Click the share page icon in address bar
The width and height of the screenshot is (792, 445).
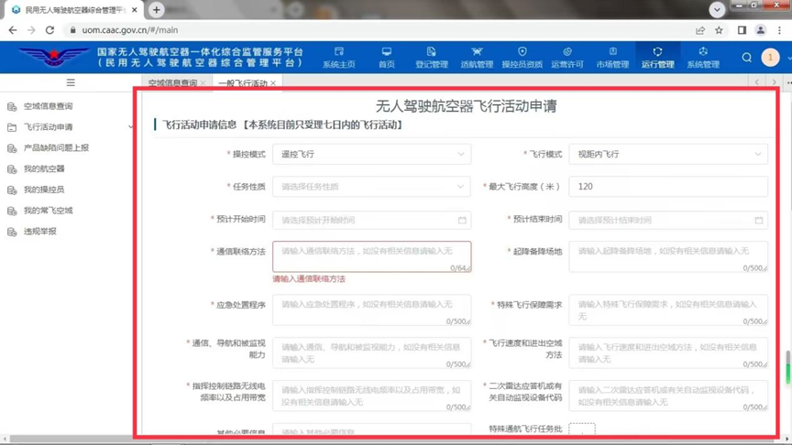(700, 30)
